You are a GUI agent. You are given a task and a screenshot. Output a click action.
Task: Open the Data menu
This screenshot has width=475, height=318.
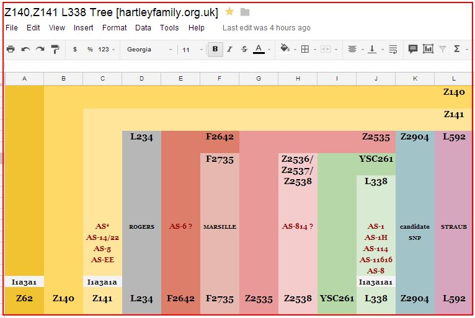click(143, 28)
